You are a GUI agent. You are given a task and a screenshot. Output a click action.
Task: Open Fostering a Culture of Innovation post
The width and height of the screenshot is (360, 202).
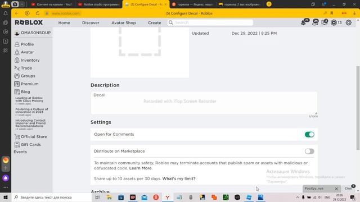point(31,111)
